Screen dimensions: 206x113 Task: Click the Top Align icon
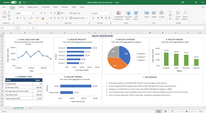coord(51,13)
